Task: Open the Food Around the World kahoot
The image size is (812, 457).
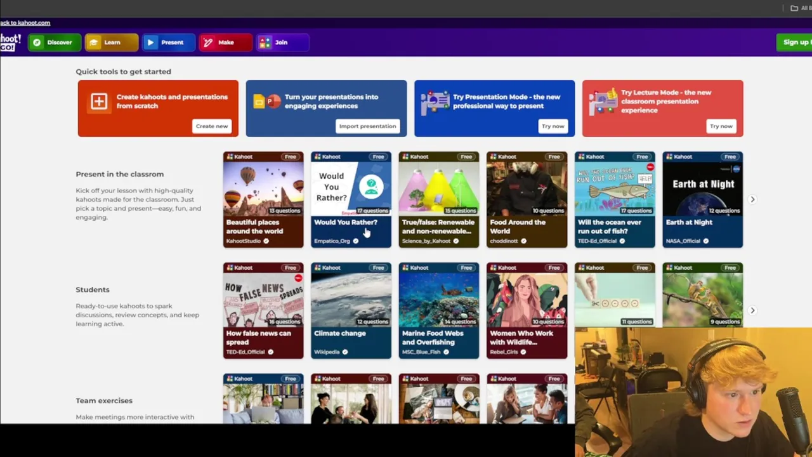Action: 527,199
